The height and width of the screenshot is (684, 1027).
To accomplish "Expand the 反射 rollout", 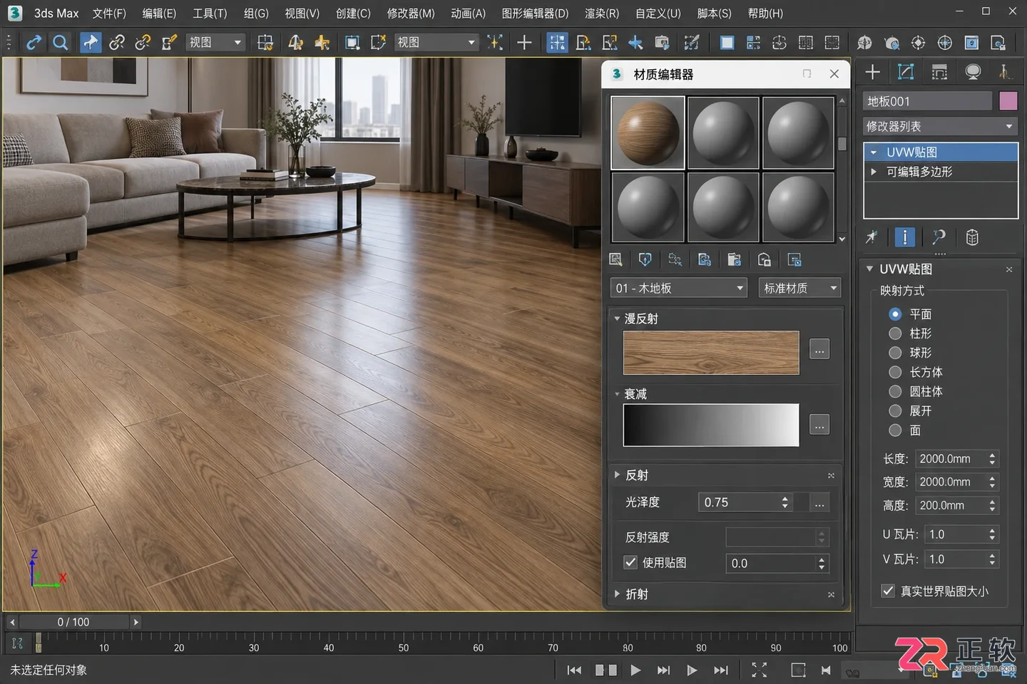I will tap(618, 475).
